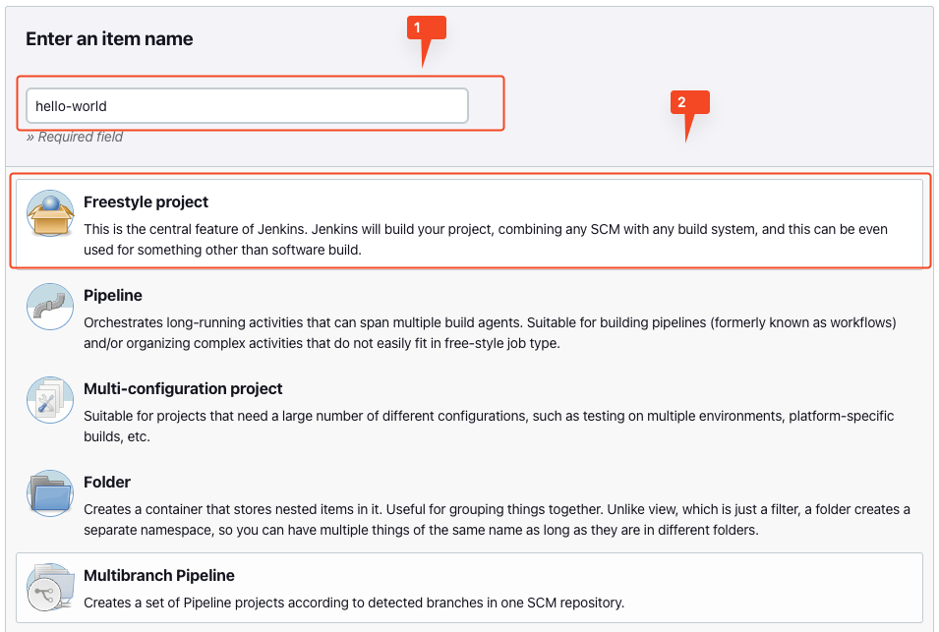Click the Freestyle project description text
This screenshot has width=939, height=632.
(486, 240)
